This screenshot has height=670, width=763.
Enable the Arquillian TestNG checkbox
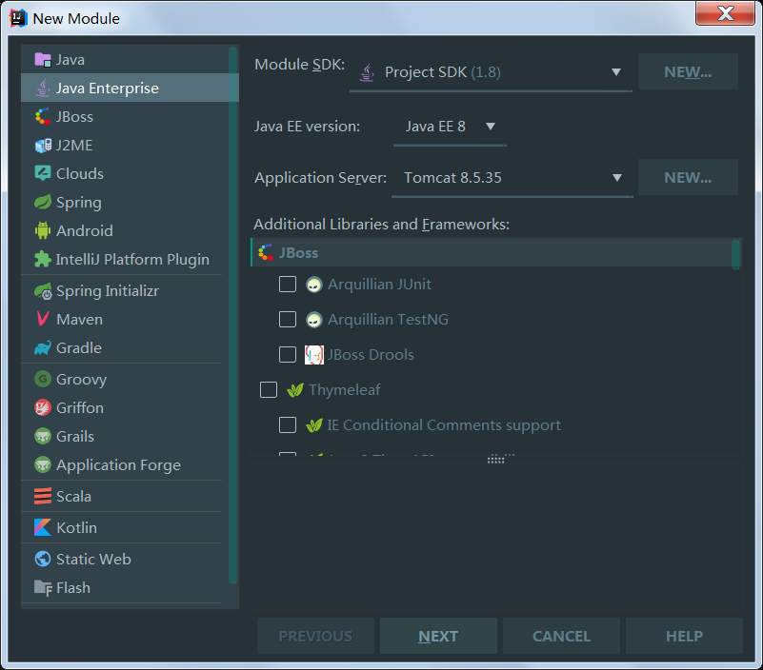(x=288, y=320)
